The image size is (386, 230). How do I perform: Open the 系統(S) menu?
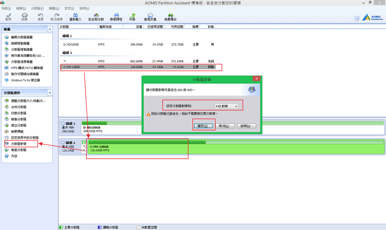pyautogui.click(x=6, y=8)
